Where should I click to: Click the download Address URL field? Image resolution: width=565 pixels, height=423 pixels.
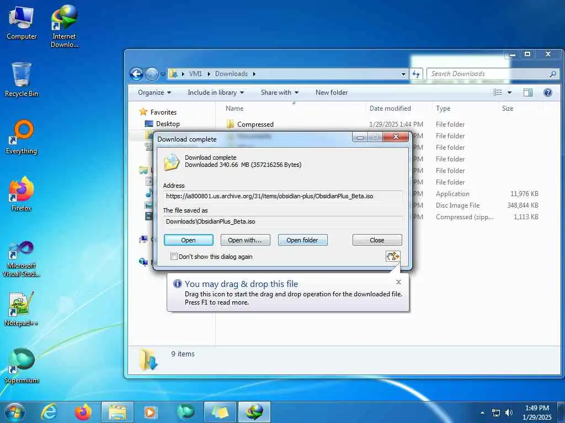tap(283, 197)
